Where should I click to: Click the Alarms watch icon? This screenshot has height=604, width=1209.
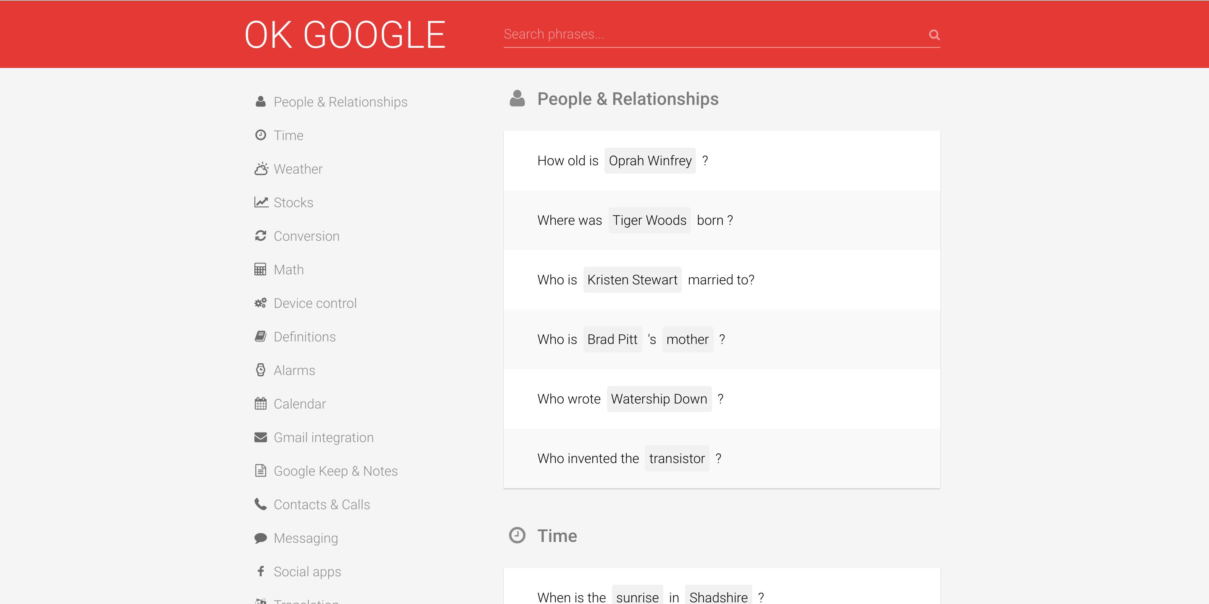[260, 370]
